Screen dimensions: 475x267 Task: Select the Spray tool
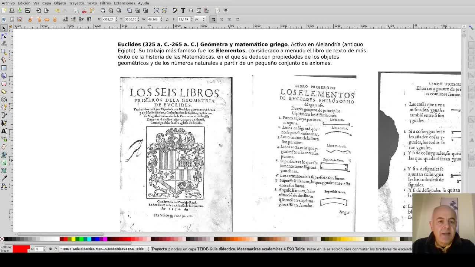(x=4, y=139)
